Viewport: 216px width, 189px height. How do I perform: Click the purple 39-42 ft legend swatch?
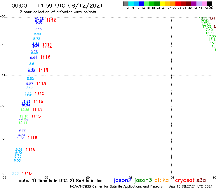[194, 3]
